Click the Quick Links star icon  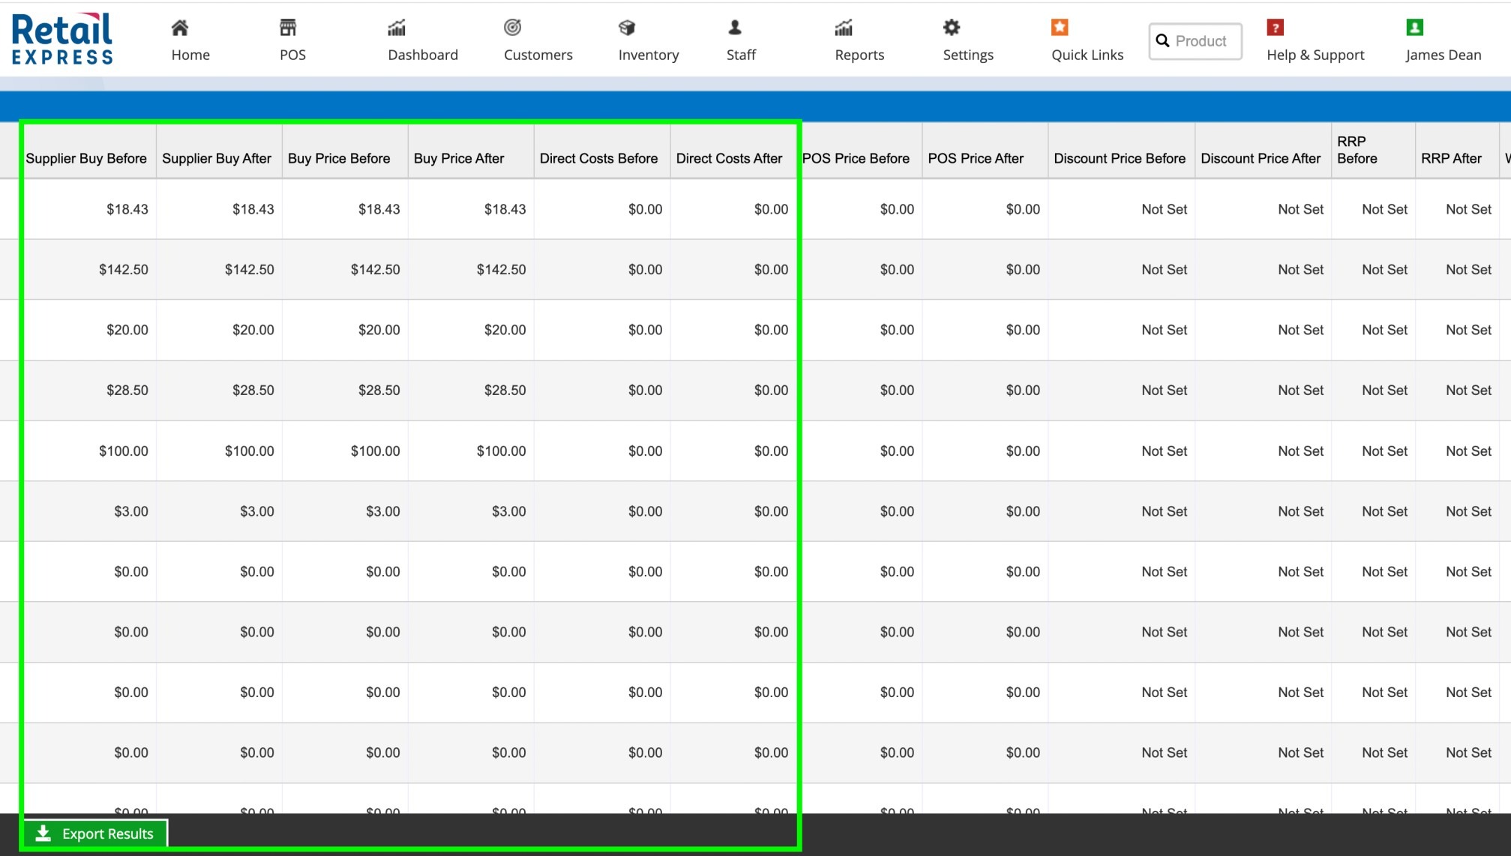1060,28
